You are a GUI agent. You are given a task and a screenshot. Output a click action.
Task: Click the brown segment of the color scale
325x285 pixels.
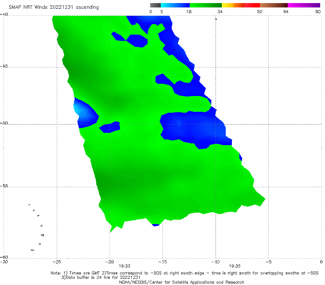pos(274,5)
